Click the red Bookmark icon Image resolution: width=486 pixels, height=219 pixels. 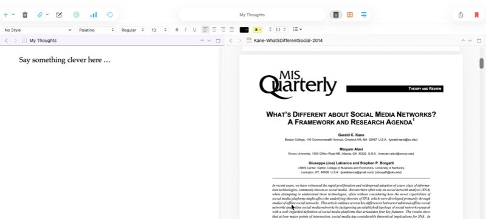[x=477, y=15]
